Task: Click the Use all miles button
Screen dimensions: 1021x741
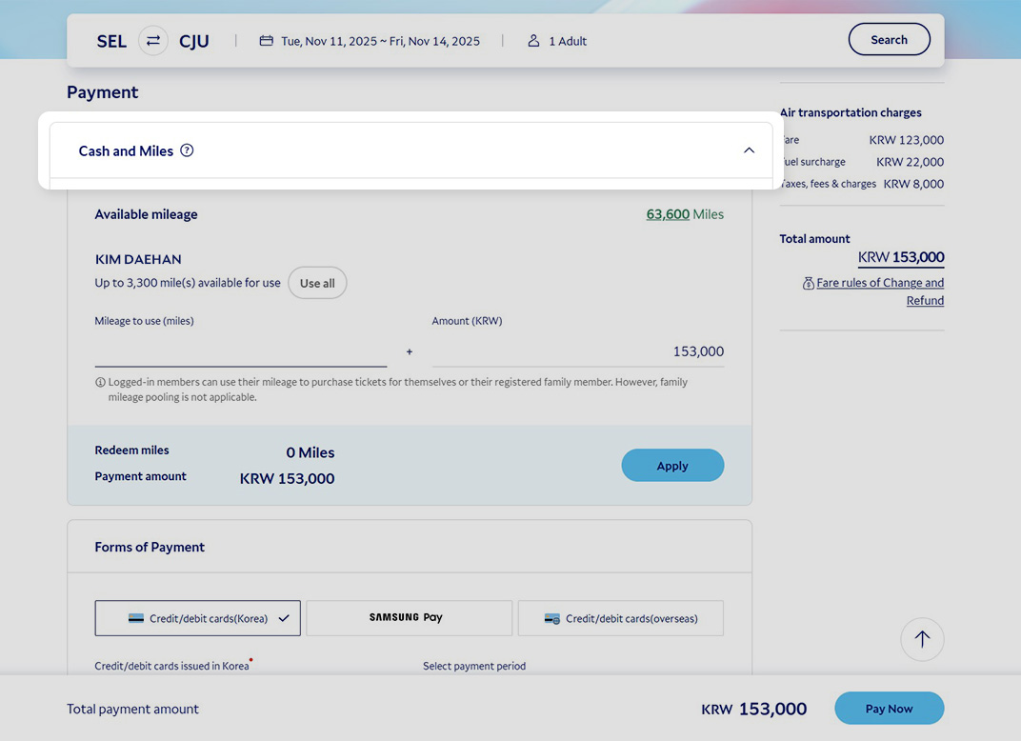Action: tap(317, 283)
